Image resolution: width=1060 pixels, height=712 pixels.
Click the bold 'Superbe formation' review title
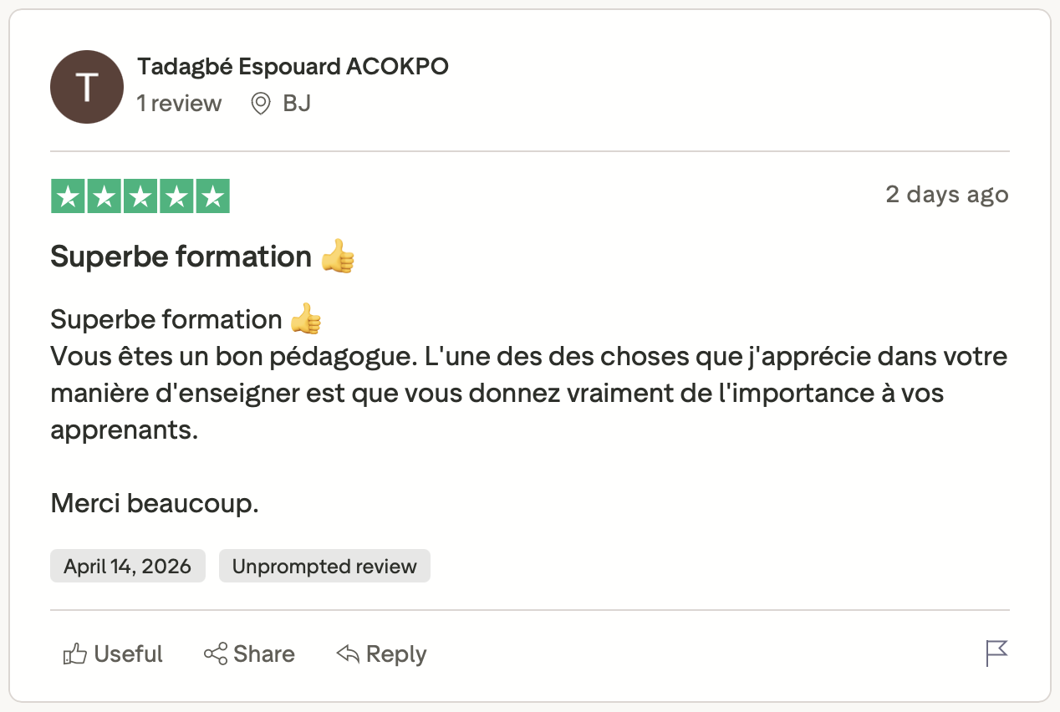(x=181, y=257)
